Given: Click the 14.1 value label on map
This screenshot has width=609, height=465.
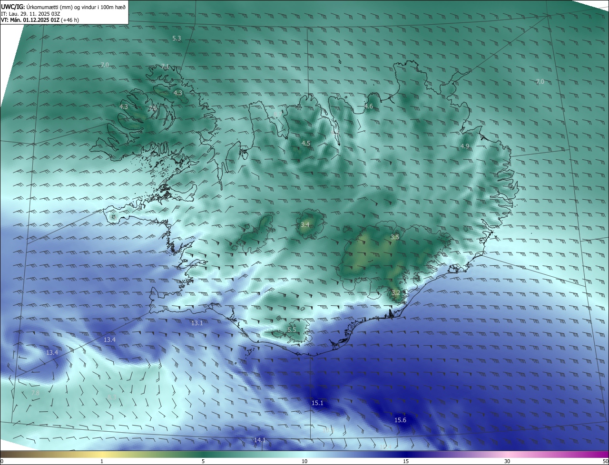Looking at the screenshot, I should 260,440.
